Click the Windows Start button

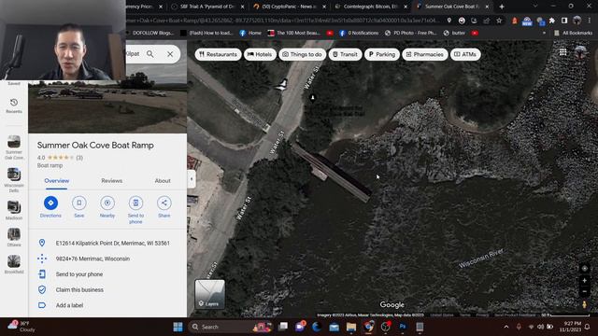tap(178, 327)
